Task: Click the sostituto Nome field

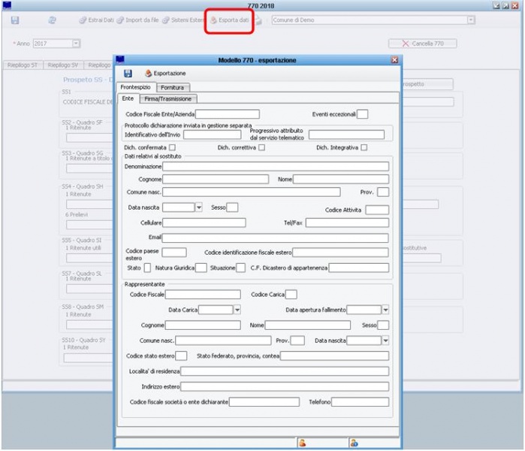Action: coord(341,179)
